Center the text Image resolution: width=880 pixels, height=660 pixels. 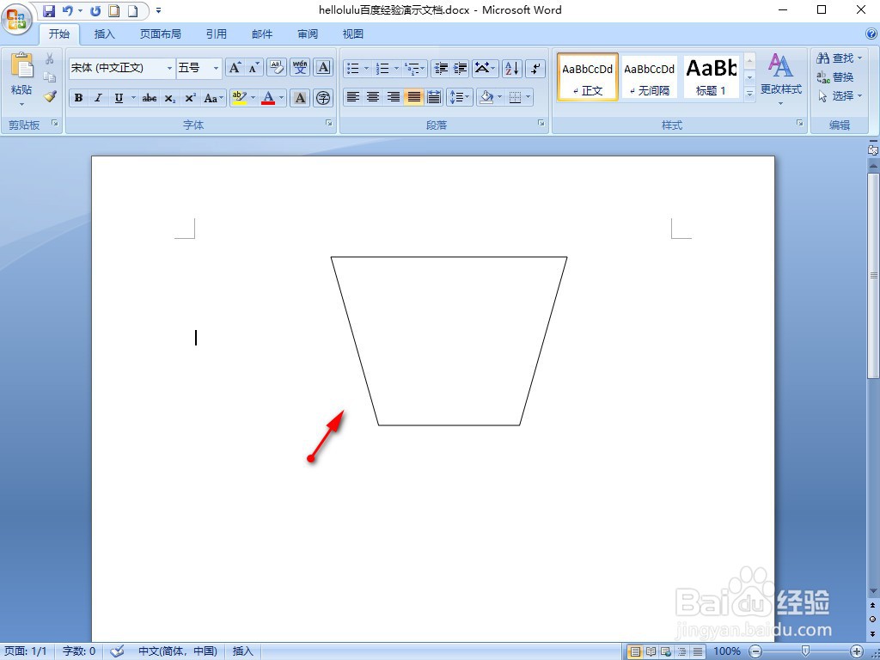[373, 98]
